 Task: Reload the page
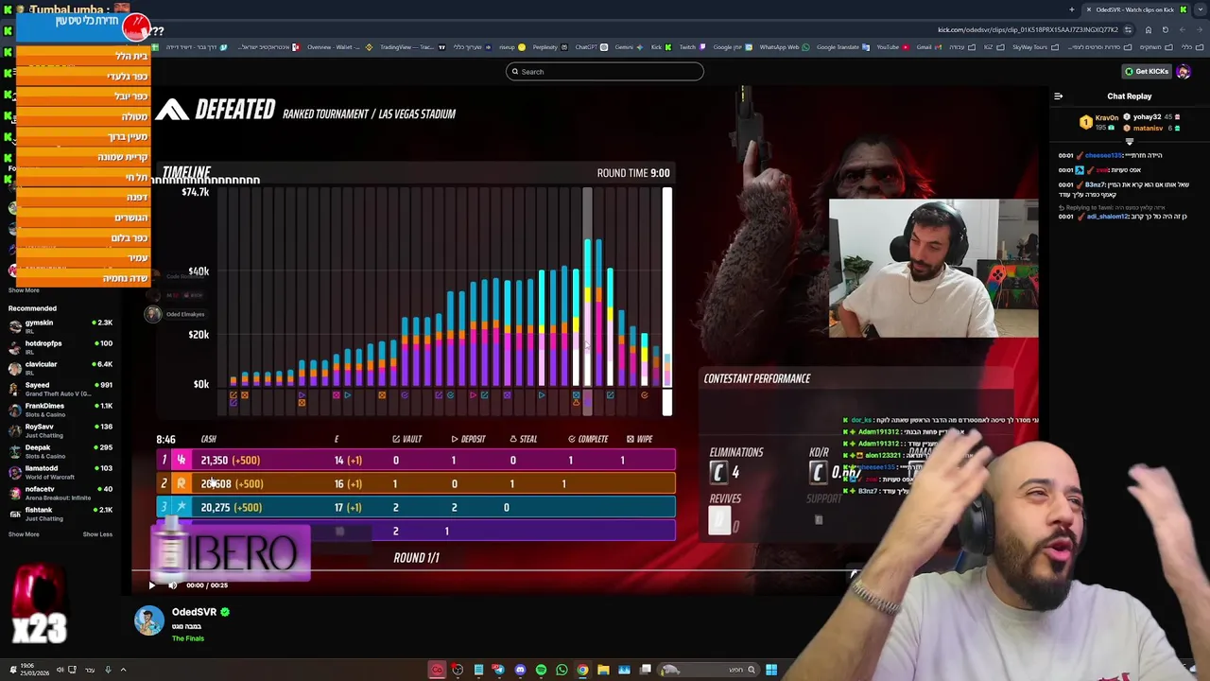coord(1165,29)
